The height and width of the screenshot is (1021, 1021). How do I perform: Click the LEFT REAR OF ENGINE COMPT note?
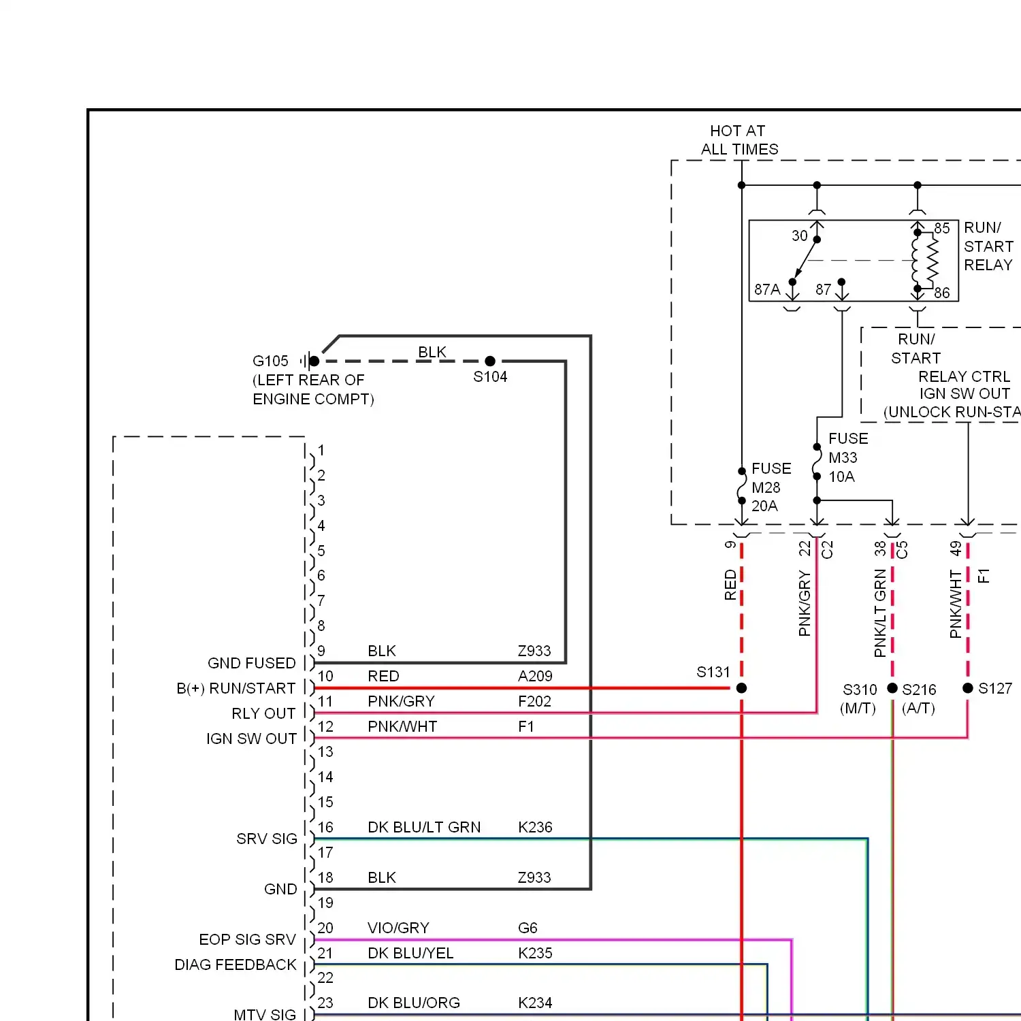pyautogui.click(x=313, y=390)
